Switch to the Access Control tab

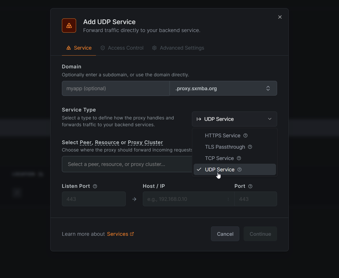(x=122, y=48)
